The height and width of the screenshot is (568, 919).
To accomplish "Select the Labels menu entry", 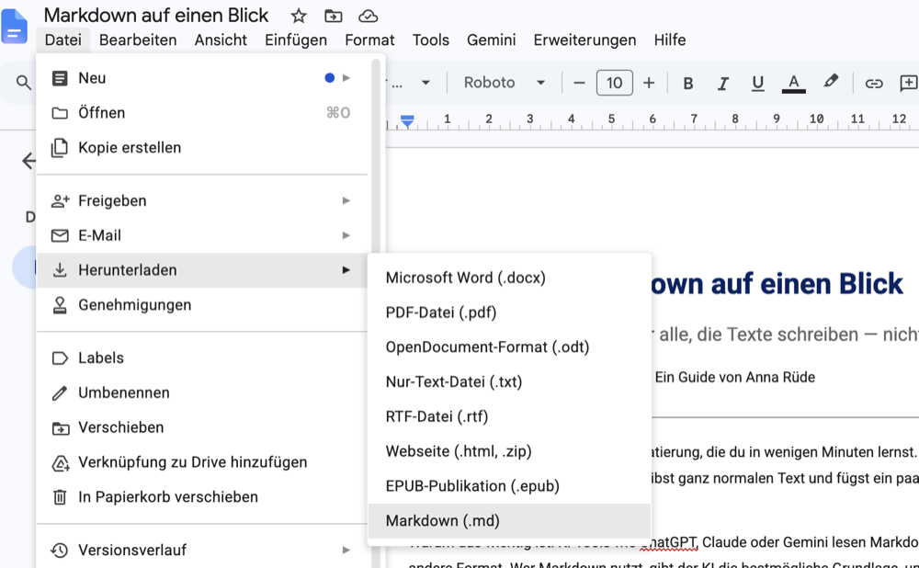I will (202, 358).
